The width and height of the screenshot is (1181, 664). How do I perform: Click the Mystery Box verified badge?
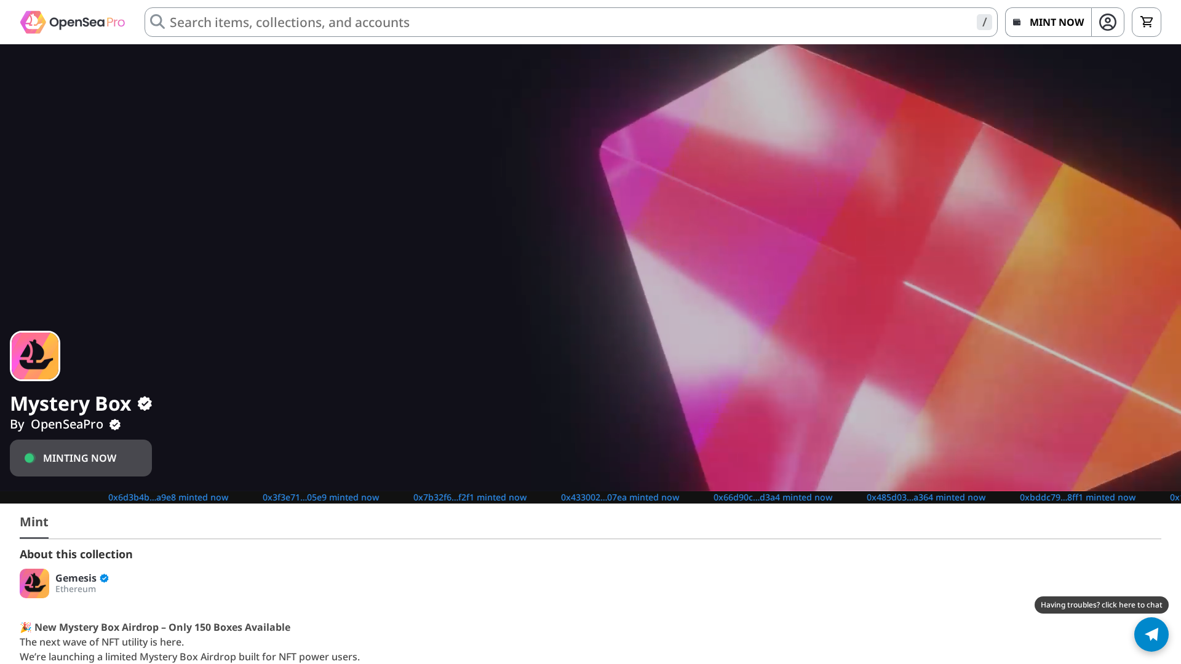click(x=145, y=404)
